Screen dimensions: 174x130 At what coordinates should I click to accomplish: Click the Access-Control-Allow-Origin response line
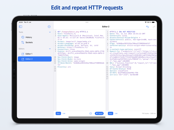125,38
